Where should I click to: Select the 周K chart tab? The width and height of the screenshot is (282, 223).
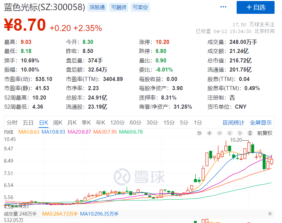tap(58, 122)
